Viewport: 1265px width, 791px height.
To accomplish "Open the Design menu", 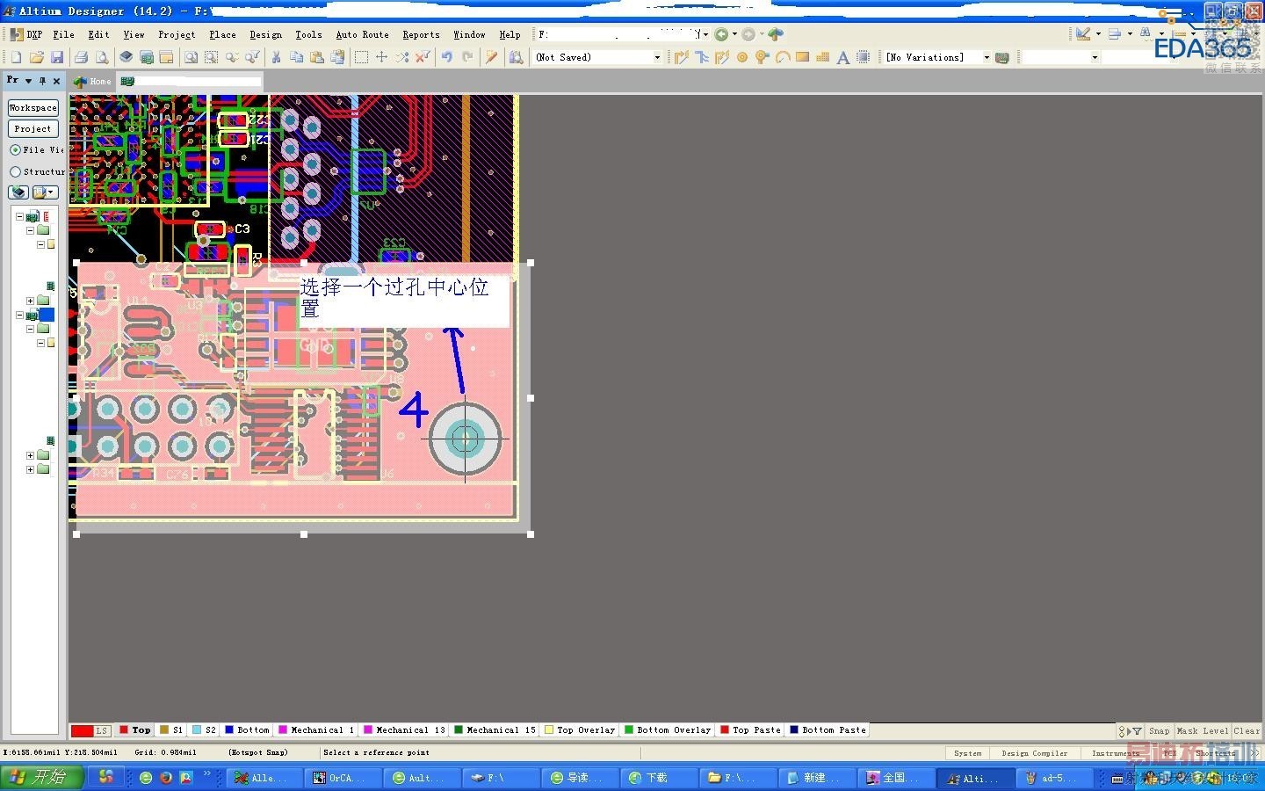I will coord(265,34).
